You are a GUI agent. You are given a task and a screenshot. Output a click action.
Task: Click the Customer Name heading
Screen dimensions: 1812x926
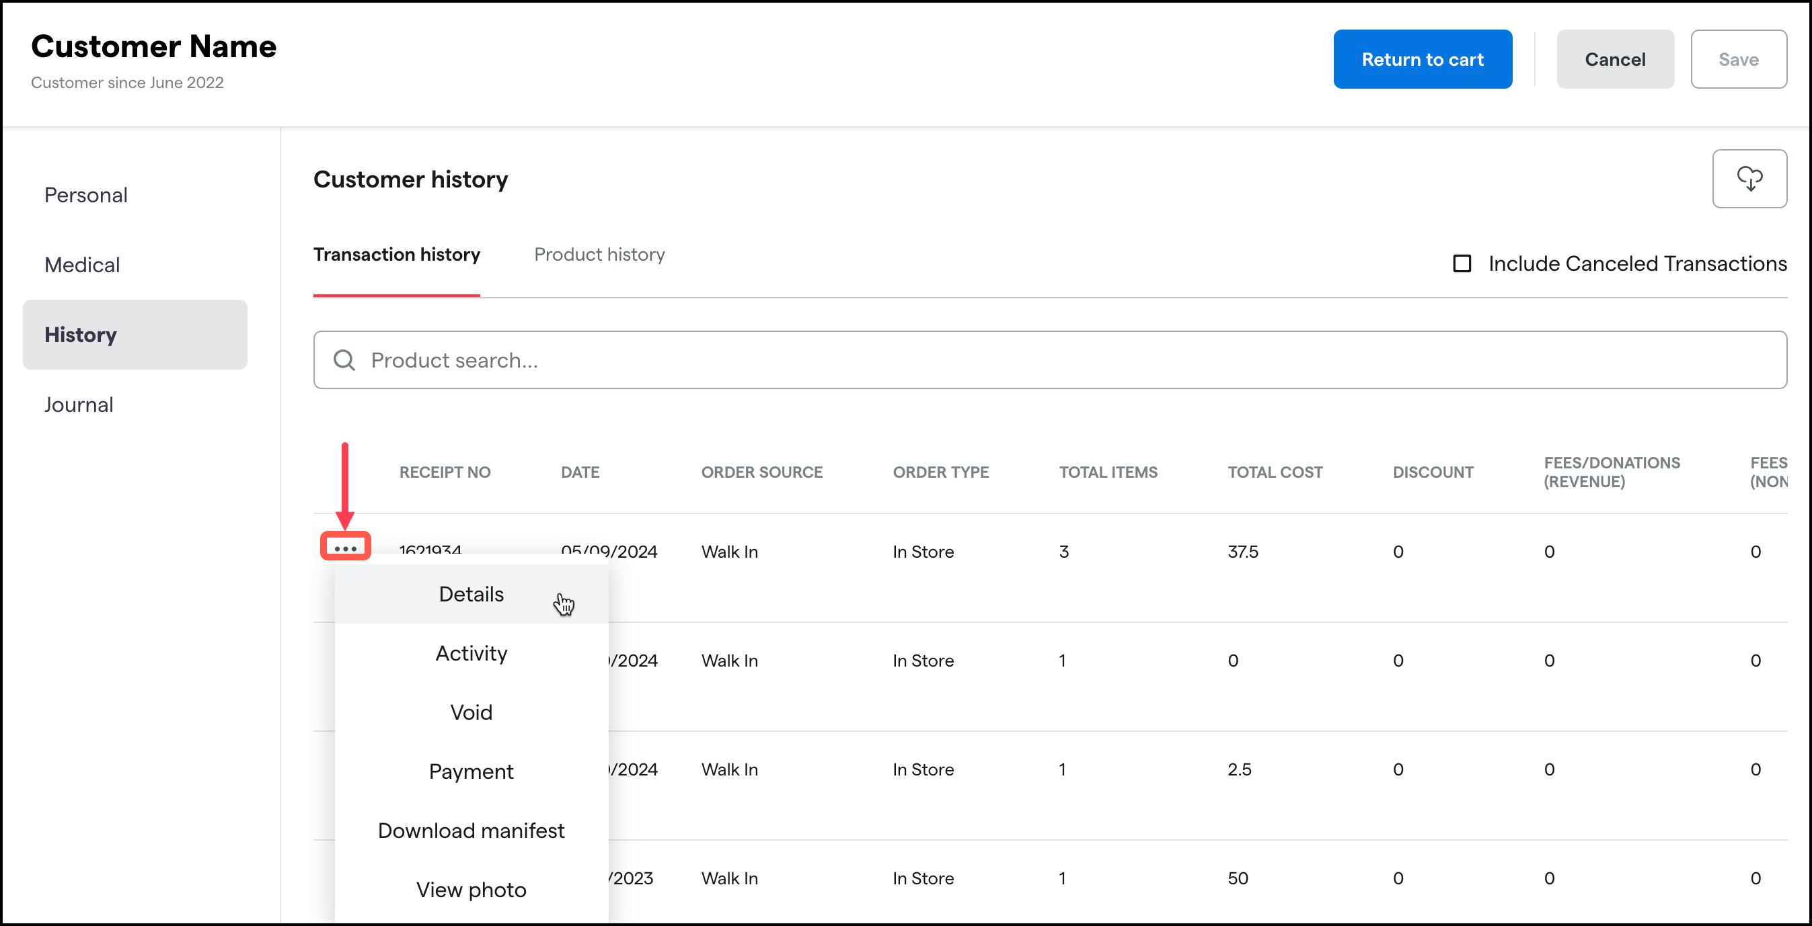coord(153,46)
